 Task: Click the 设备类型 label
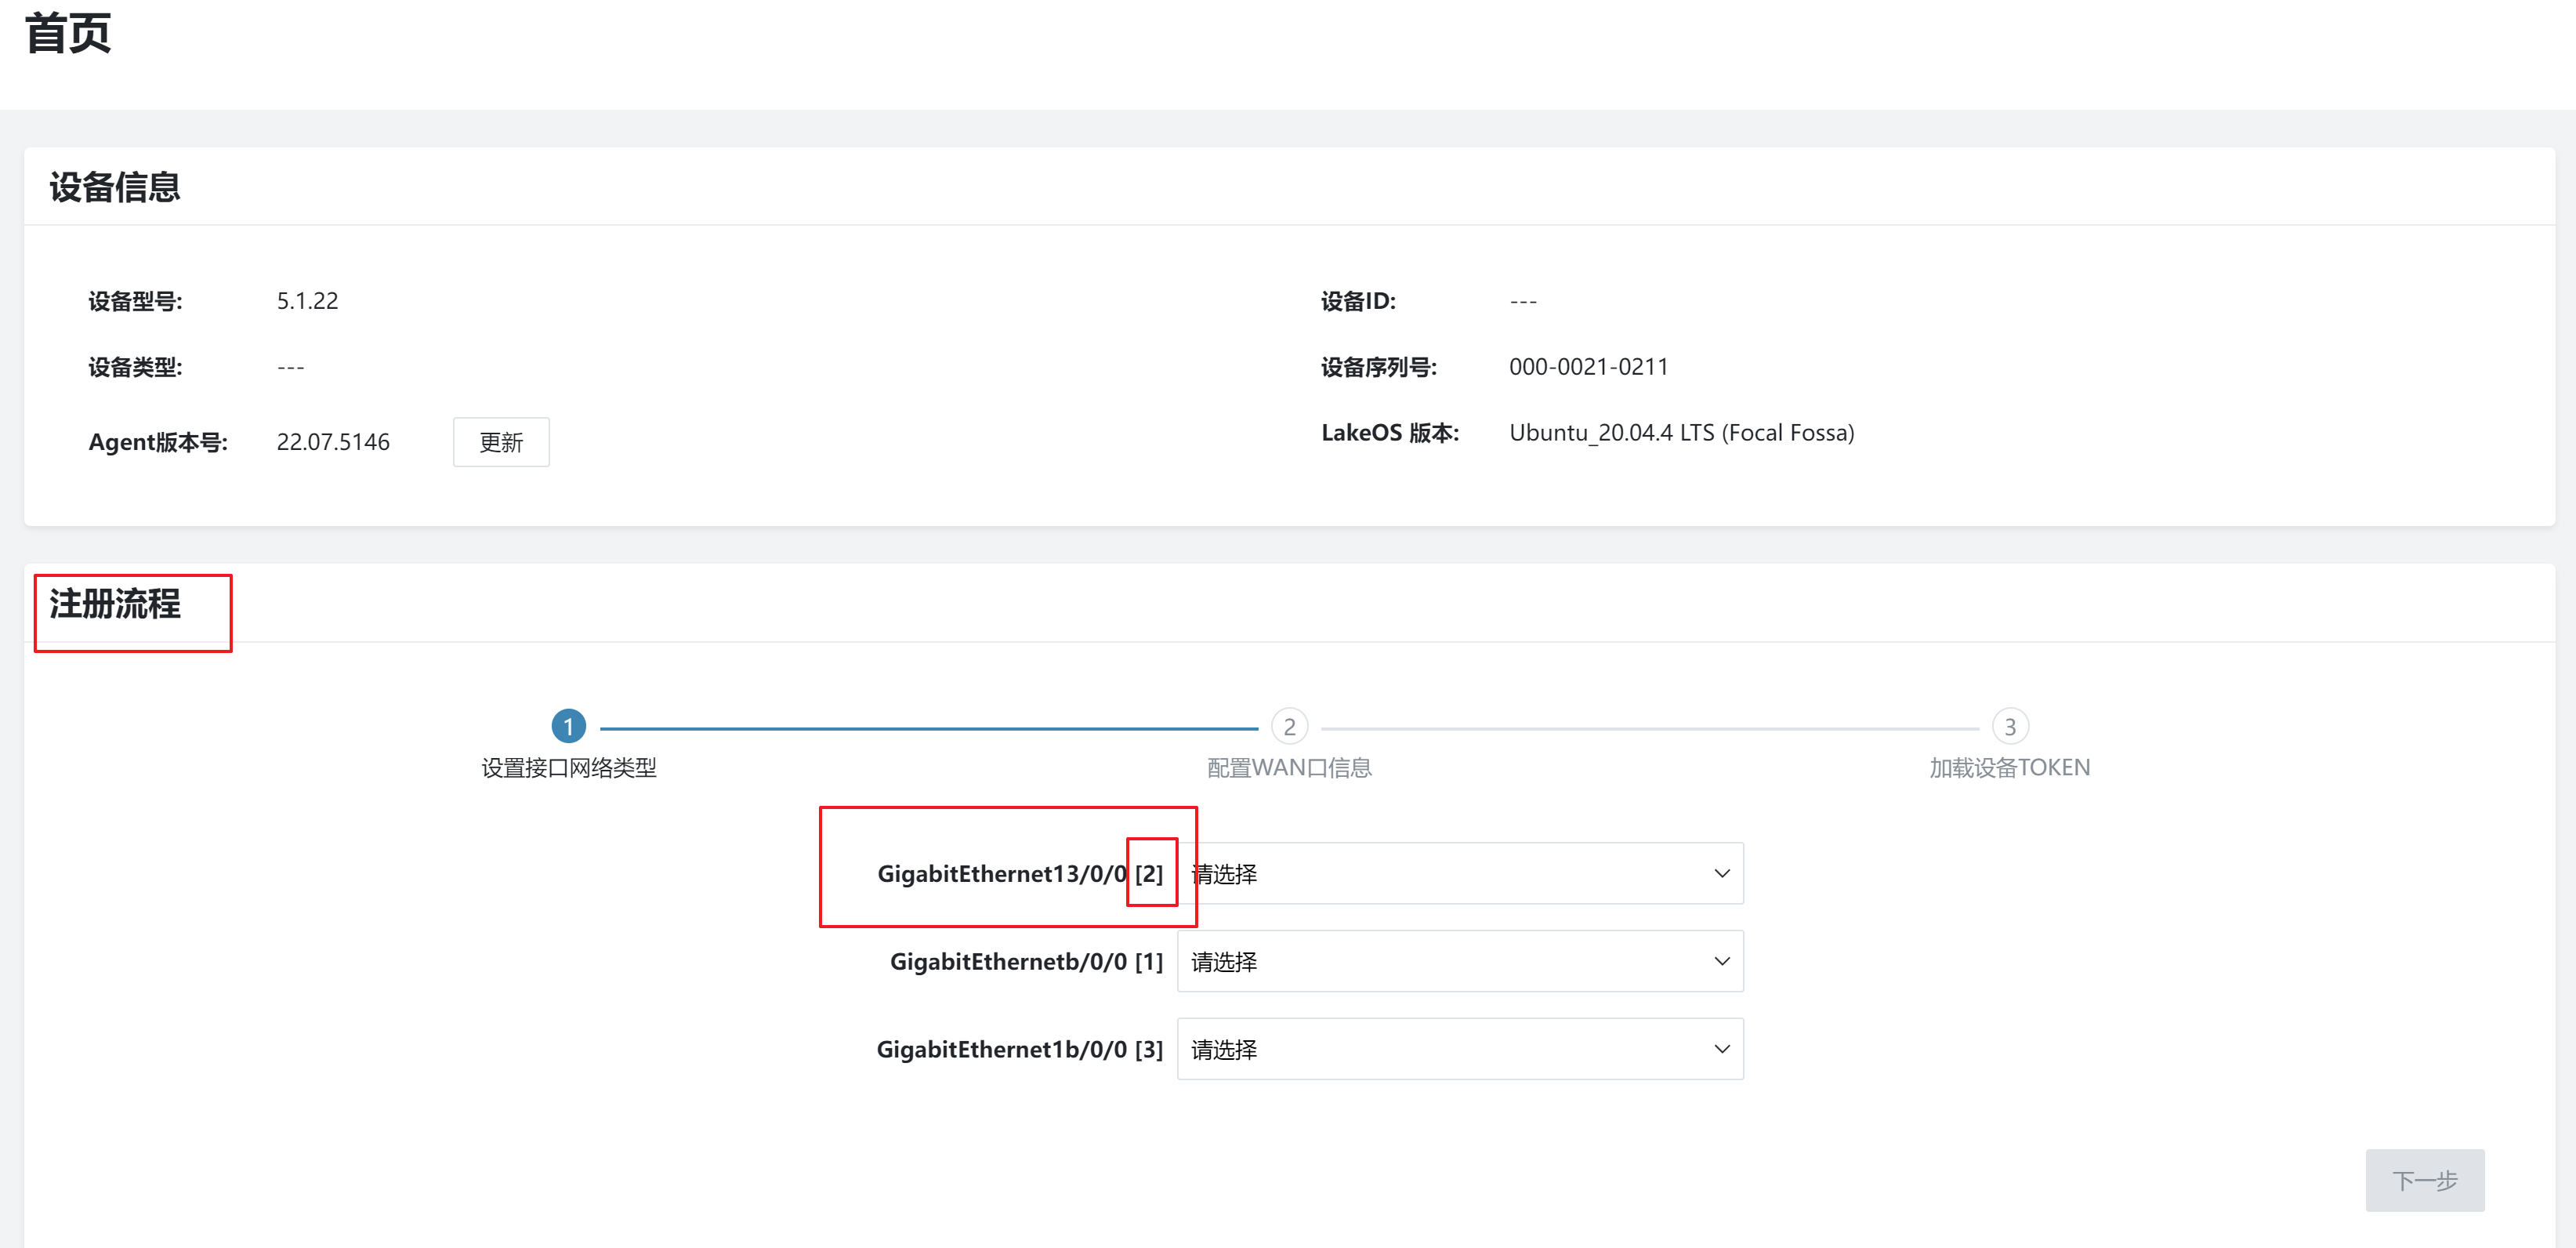135,367
